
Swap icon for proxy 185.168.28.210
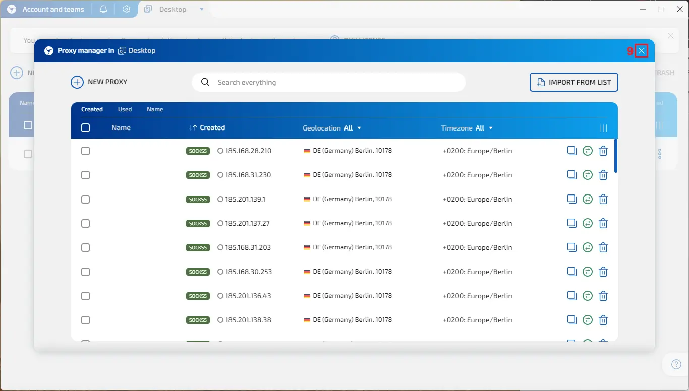[587, 151]
